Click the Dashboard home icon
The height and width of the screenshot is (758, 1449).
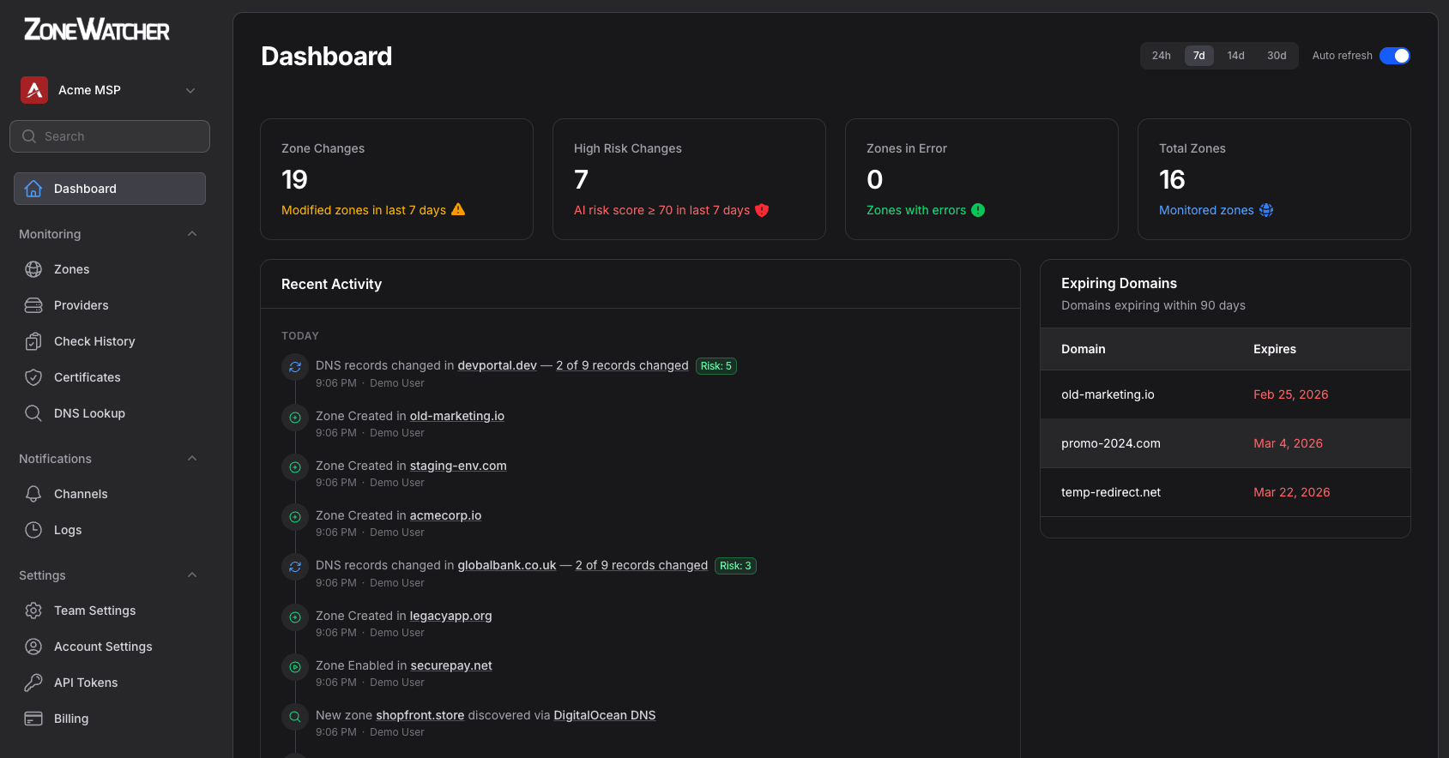coord(33,189)
